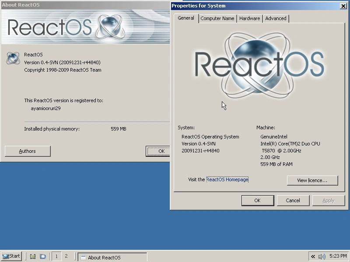The width and height of the screenshot is (350, 262).
Task: Click the 'Machine:' heading label
Action: click(x=266, y=128)
